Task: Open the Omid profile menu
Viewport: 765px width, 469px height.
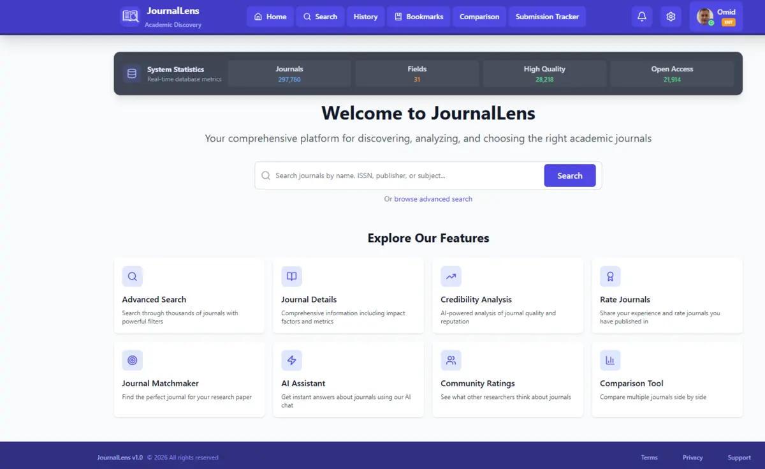Action: 715,16
